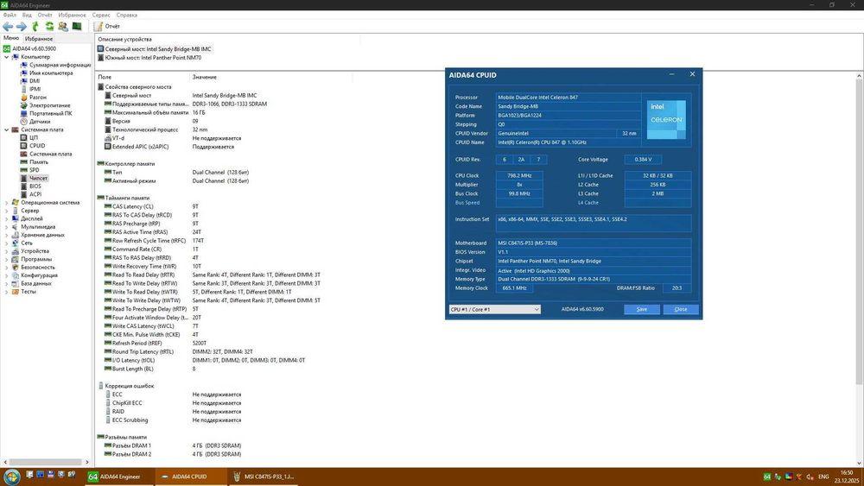Select Имя компьютера tree item
The width and height of the screenshot is (864, 486).
point(51,73)
